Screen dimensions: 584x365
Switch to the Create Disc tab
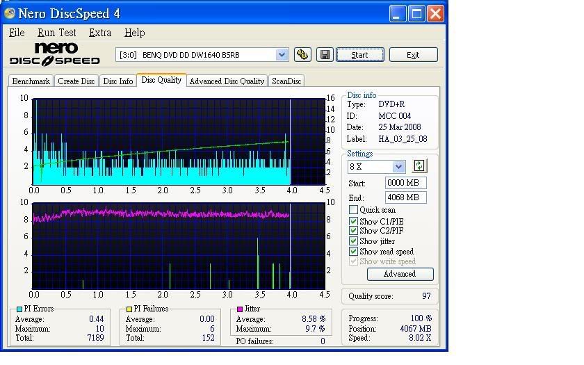[x=76, y=81]
